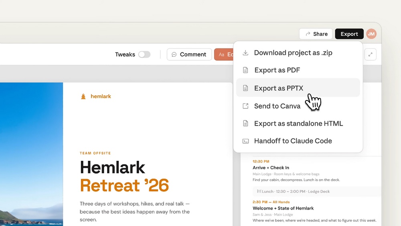
Task: Select the Arrive + Check In agenda item
Action: tap(271, 168)
